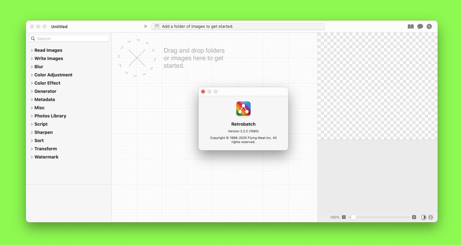The image size is (461, 245).
Task: Expand the Blur category
Action: click(x=32, y=67)
